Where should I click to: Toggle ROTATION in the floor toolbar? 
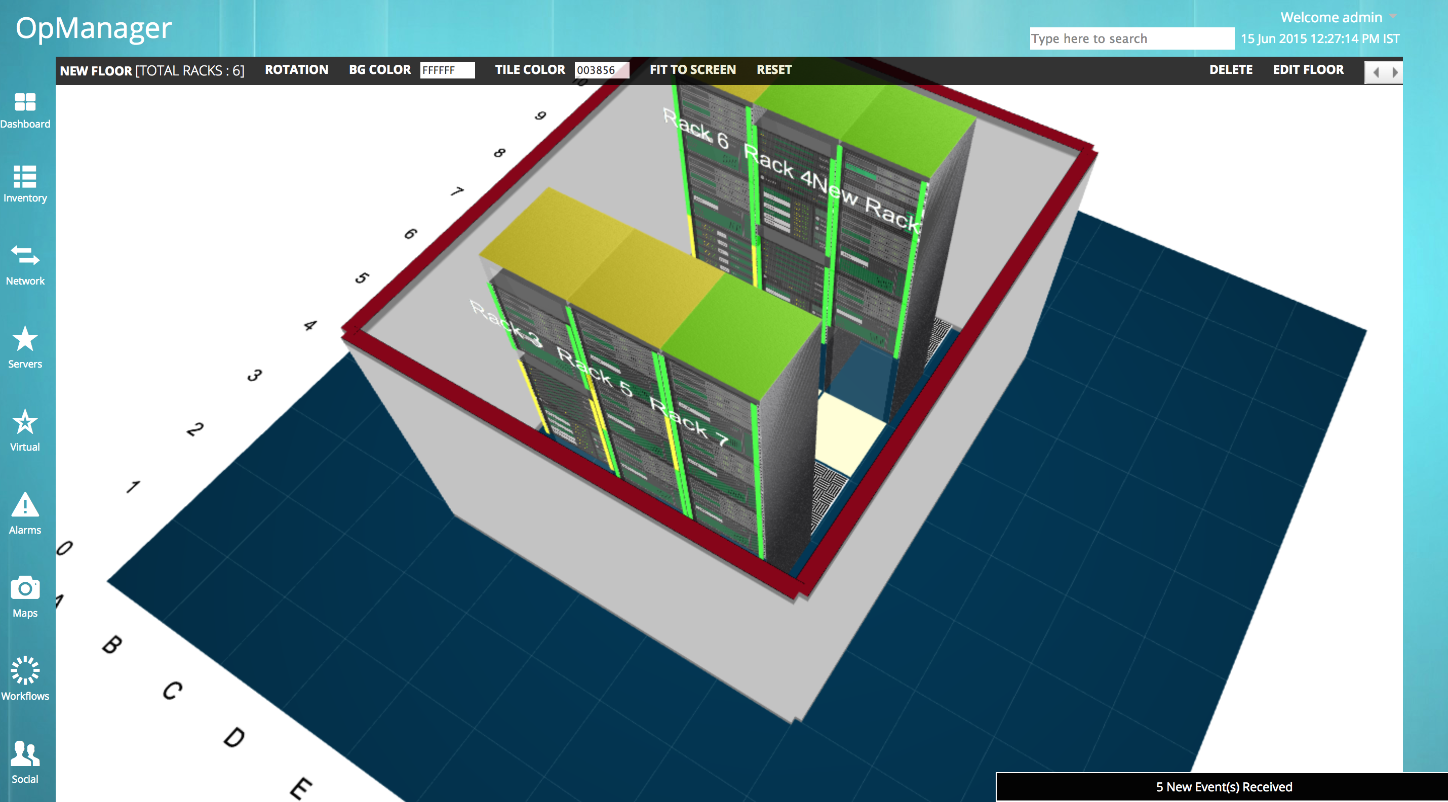(x=296, y=70)
